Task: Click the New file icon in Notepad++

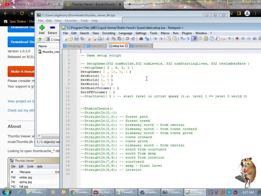Action: [65, 39]
